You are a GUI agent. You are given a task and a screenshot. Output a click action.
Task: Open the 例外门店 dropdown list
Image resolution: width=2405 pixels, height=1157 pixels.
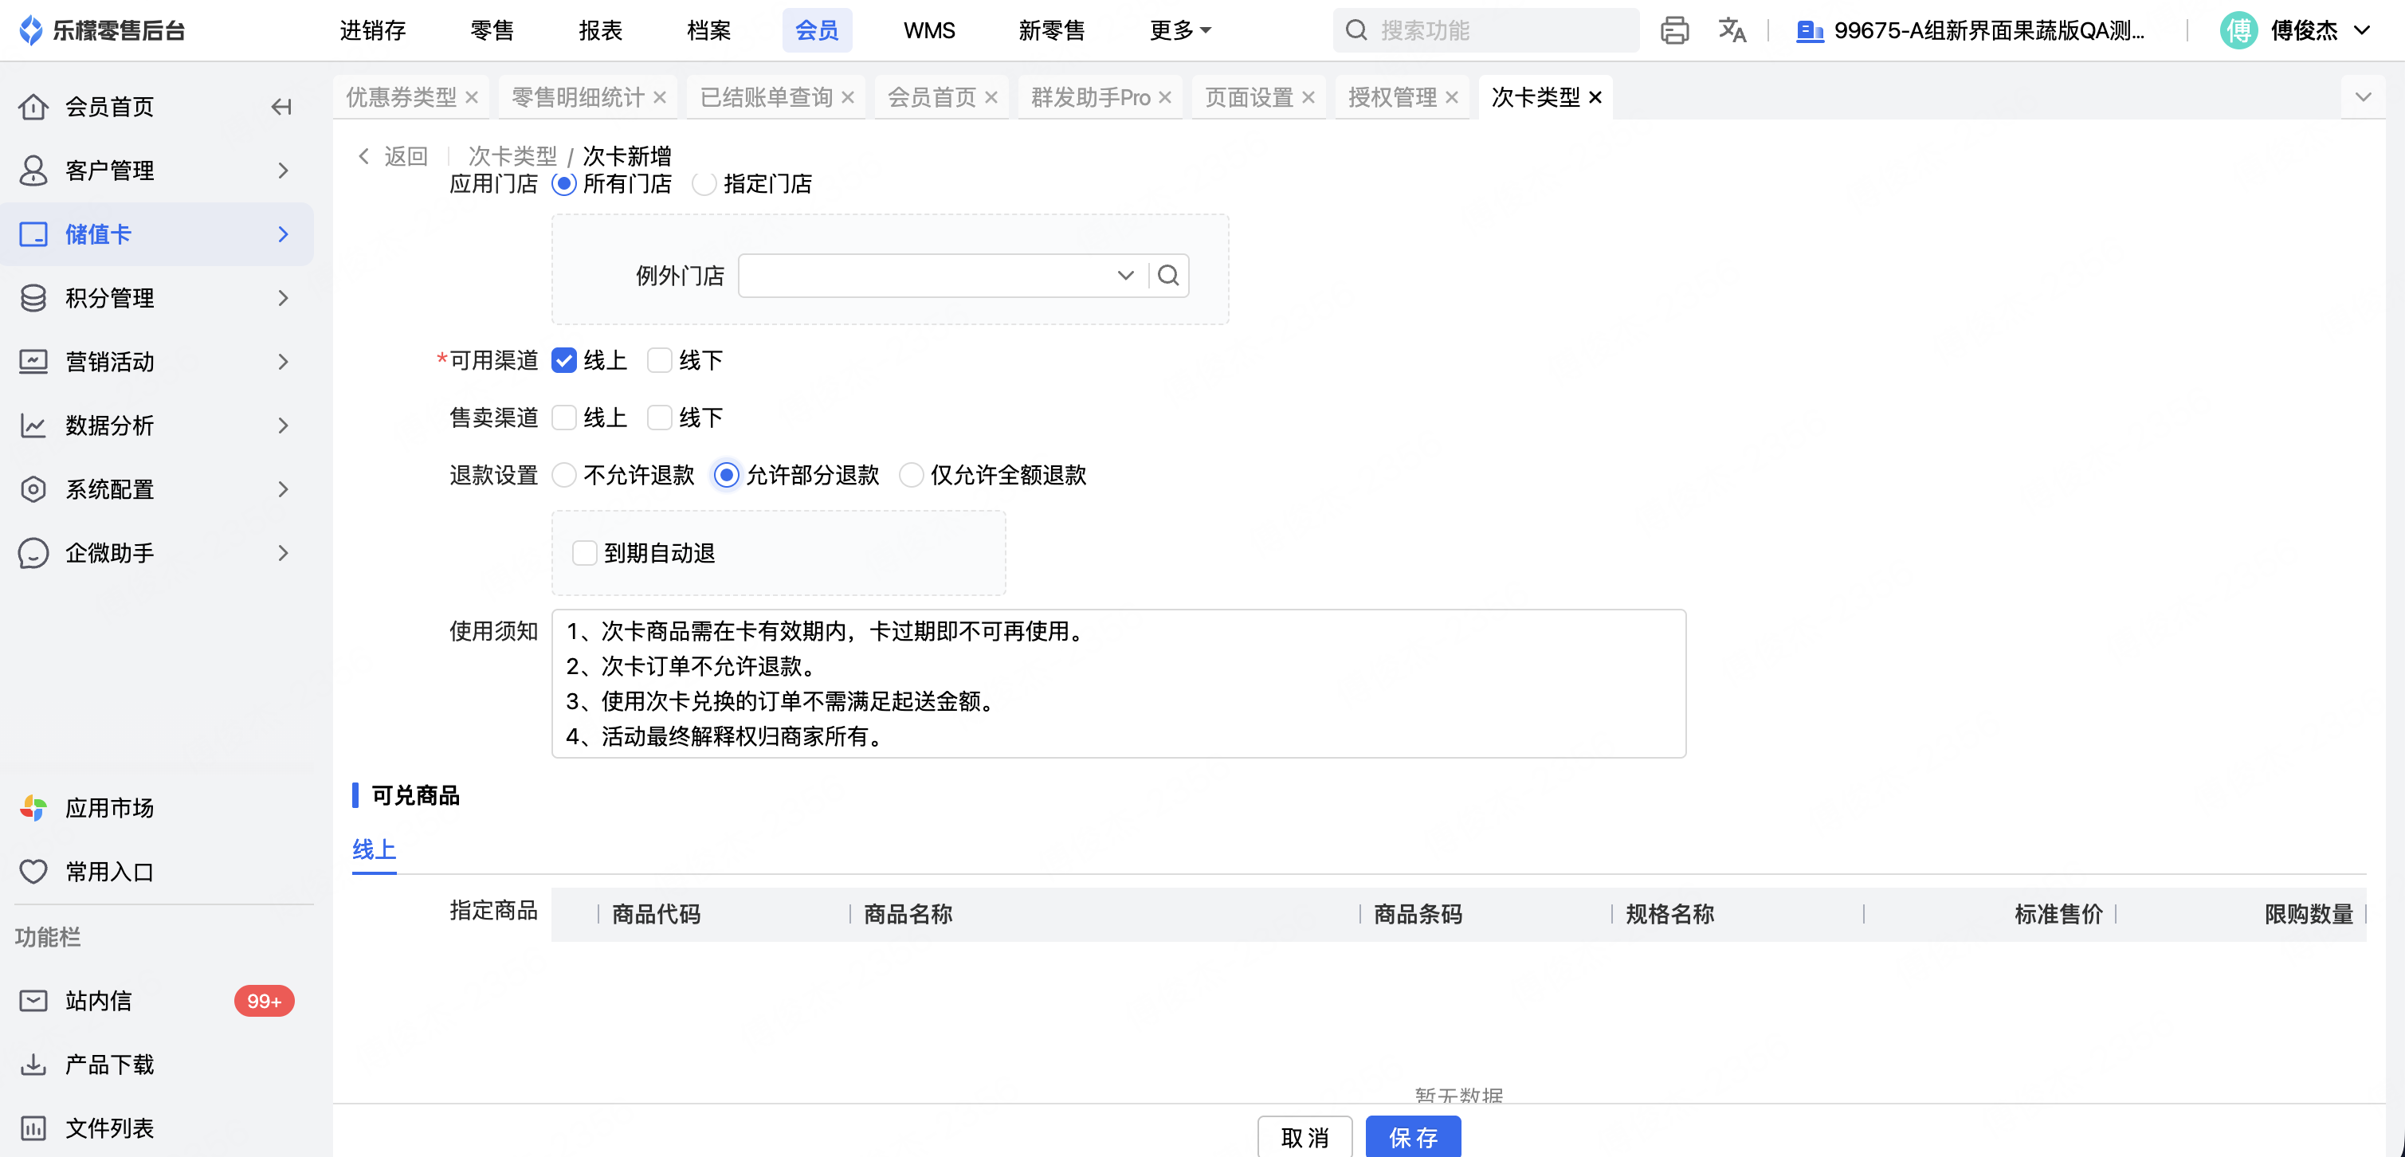[1125, 276]
